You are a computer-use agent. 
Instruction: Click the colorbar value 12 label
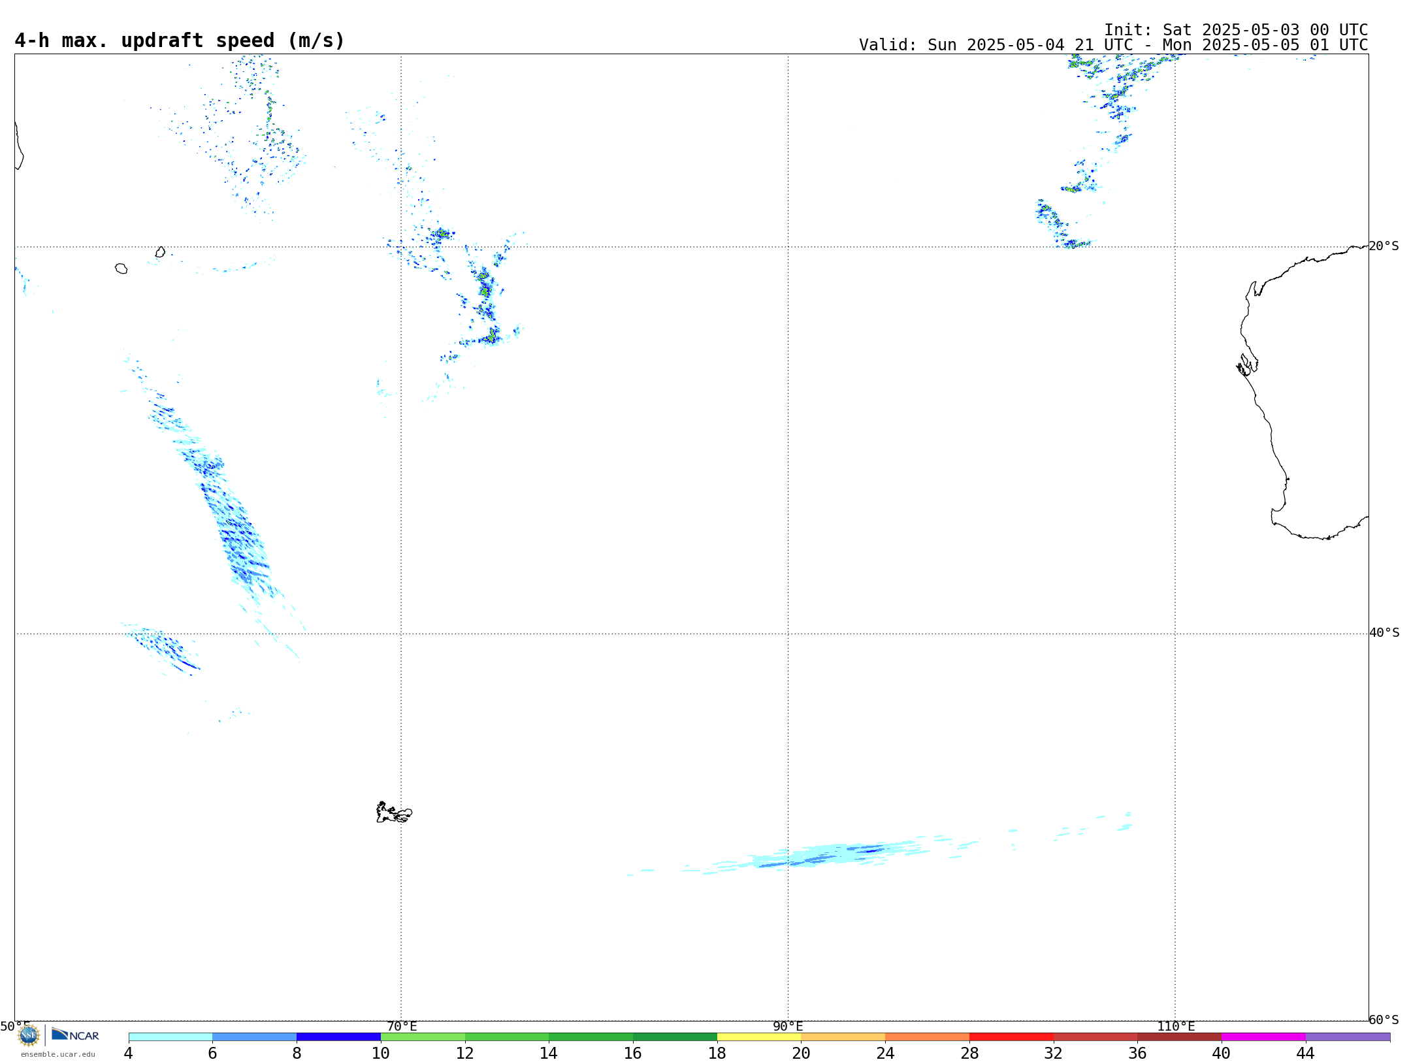click(465, 1054)
